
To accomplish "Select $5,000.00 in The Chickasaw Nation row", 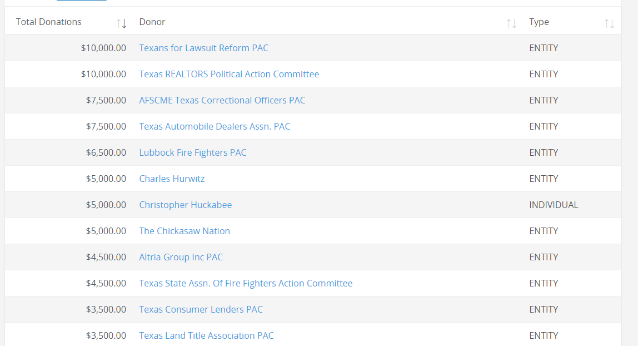I will tap(106, 231).
